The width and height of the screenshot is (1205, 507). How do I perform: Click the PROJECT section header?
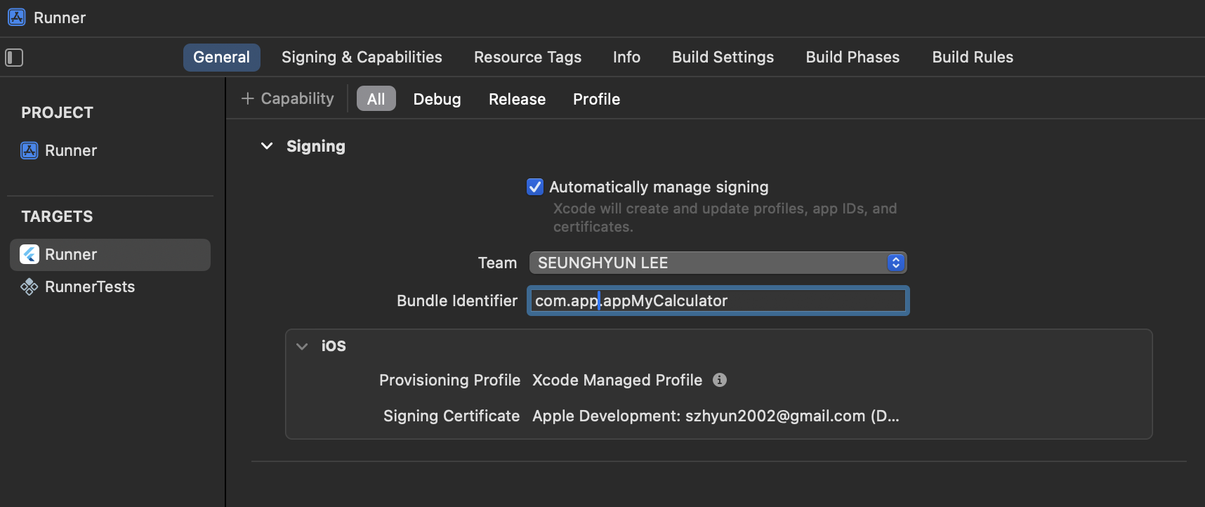pyautogui.click(x=57, y=112)
